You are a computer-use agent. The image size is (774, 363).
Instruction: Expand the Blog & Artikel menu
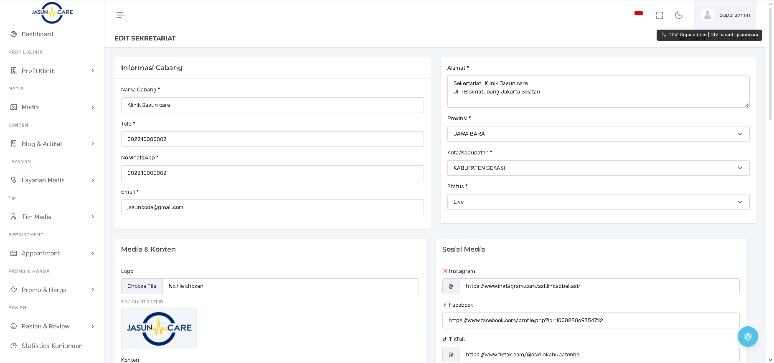click(x=52, y=144)
